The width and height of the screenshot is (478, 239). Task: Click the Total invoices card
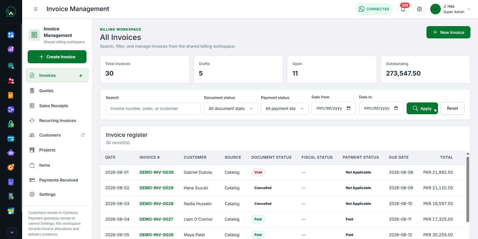[x=145, y=70]
